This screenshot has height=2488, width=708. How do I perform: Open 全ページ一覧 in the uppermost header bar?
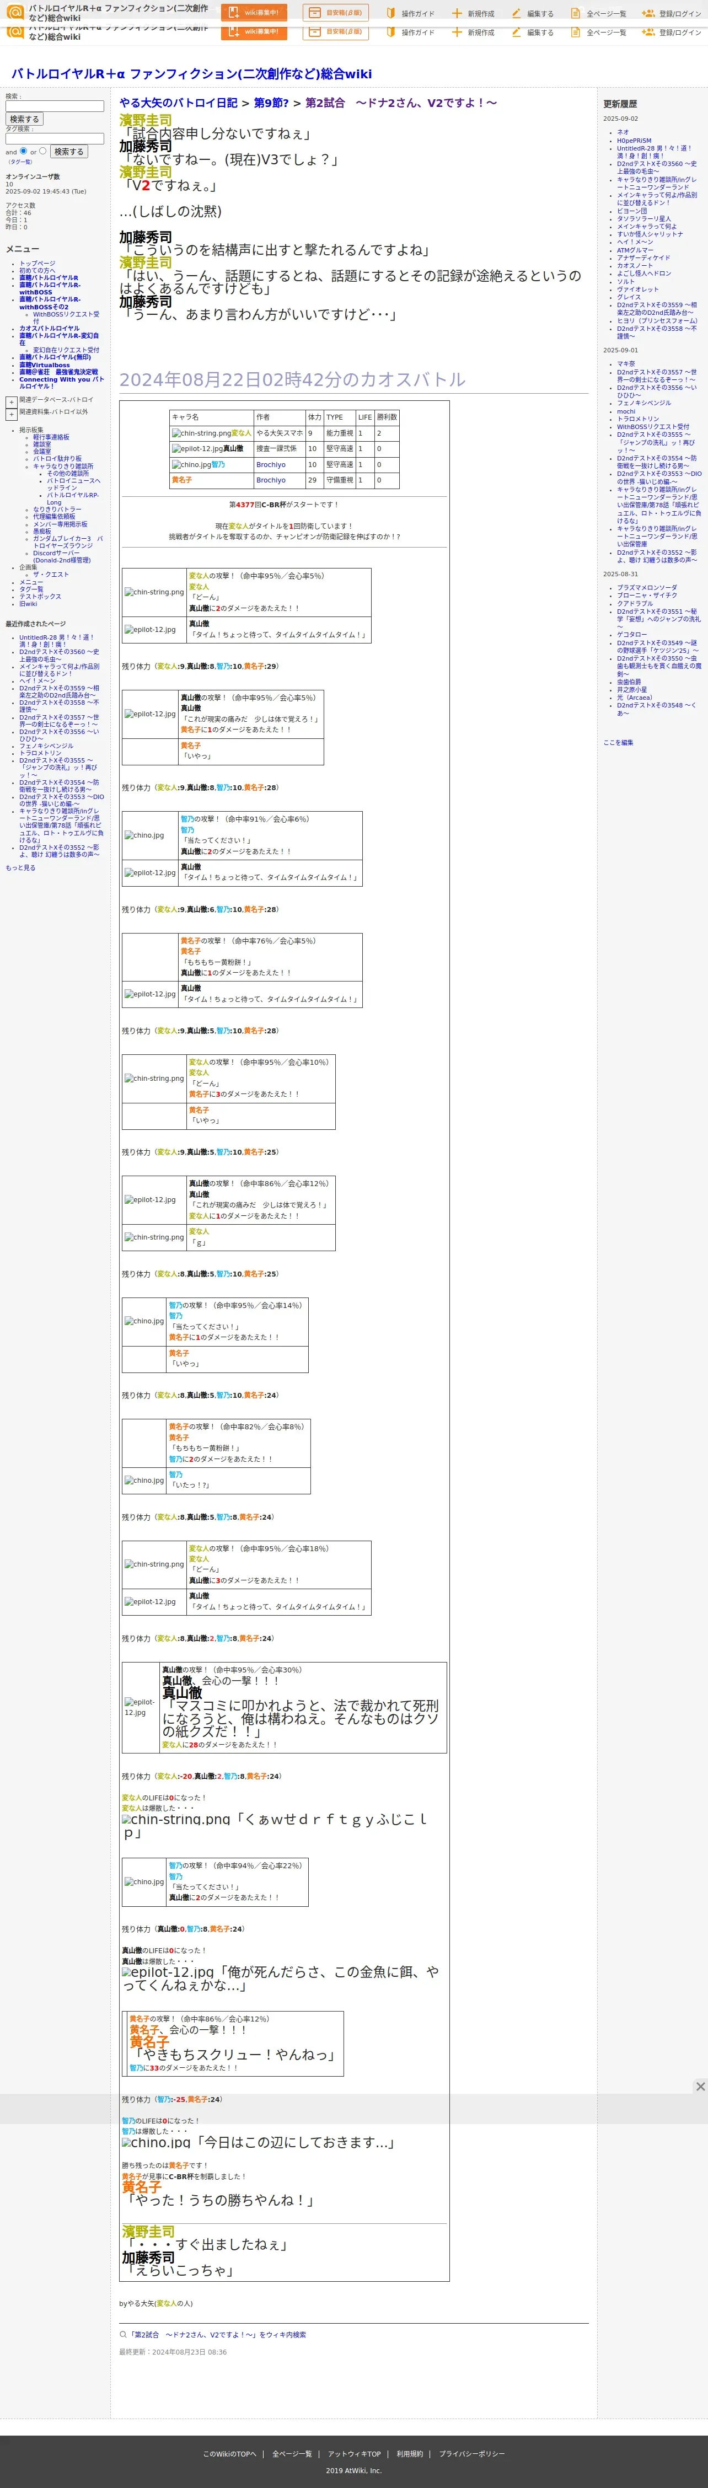click(x=598, y=14)
